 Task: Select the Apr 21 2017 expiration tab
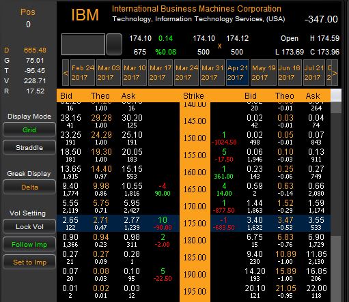tap(238, 73)
